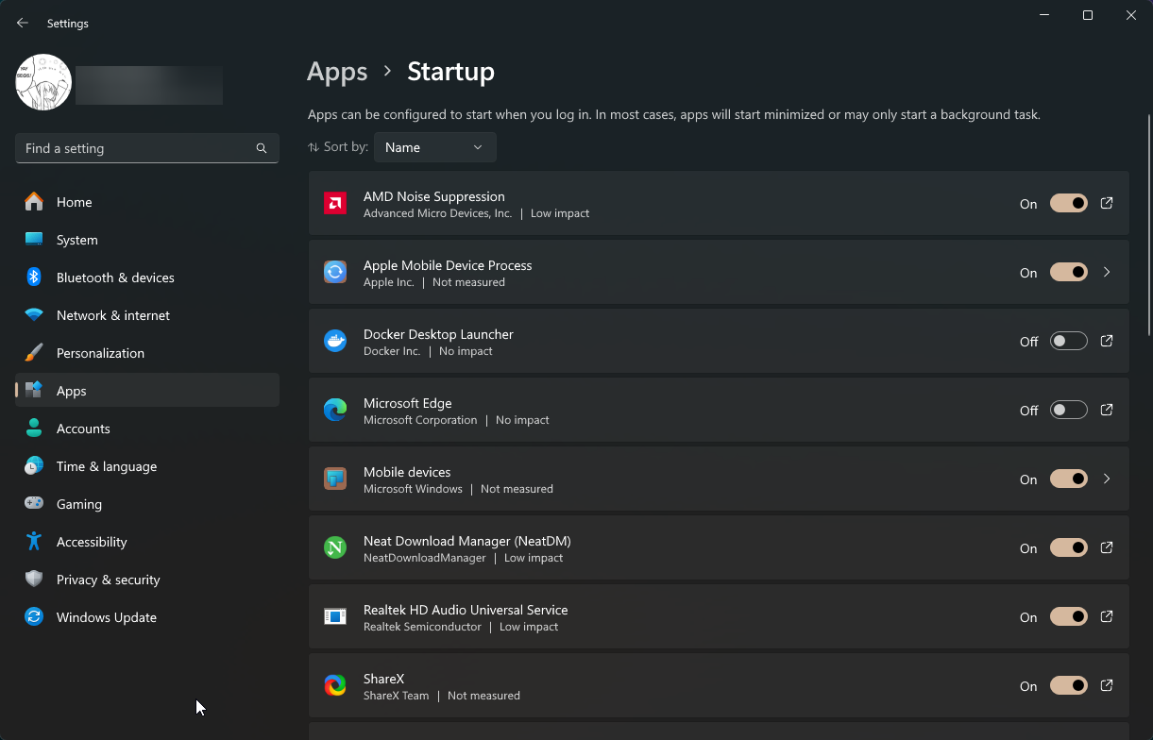The height and width of the screenshot is (740, 1153).
Task: Expand Mobile devices chevron
Action: (x=1107, y=479)
